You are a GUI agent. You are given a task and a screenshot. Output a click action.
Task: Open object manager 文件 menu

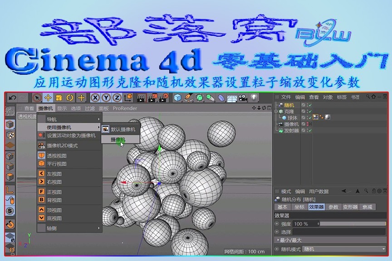tap(286, 97)
